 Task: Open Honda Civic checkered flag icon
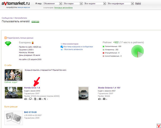pos(40,99)
